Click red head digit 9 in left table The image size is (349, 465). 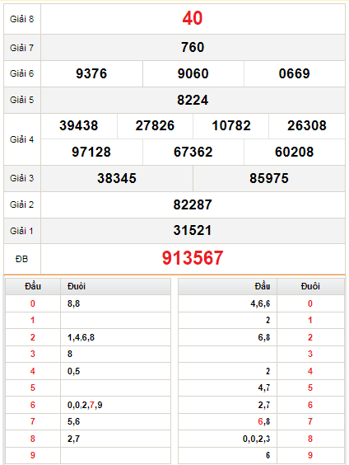(x=33, y=455)
